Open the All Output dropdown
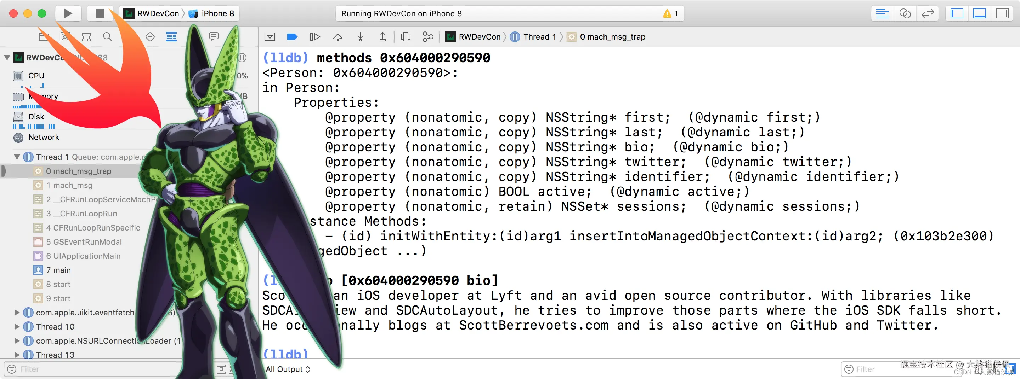 coord(288,369)
